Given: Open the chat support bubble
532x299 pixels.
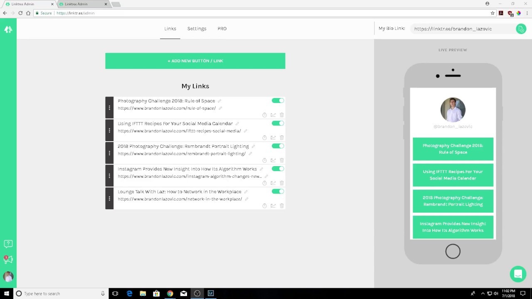Looking at the screenshot, I should [x=518, y=274].
